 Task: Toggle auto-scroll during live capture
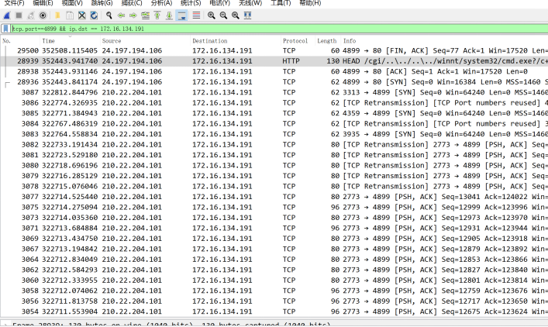181,15
